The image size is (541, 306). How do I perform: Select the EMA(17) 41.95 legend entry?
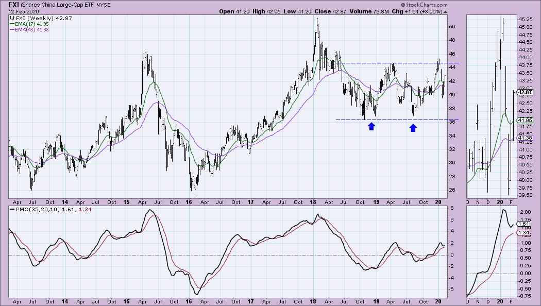click(x=32, y=24)
